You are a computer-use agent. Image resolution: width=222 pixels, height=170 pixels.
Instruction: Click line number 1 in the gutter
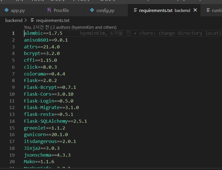13,33
